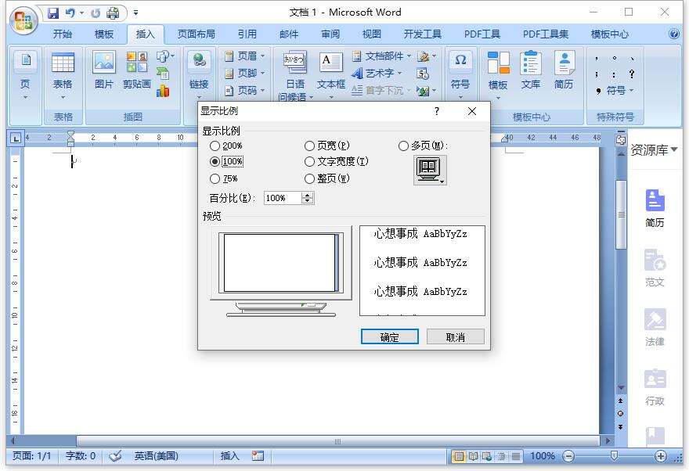Expand the 资源库 panel dropdown arrow
The image size is (689, 471).
pos(674,149)
